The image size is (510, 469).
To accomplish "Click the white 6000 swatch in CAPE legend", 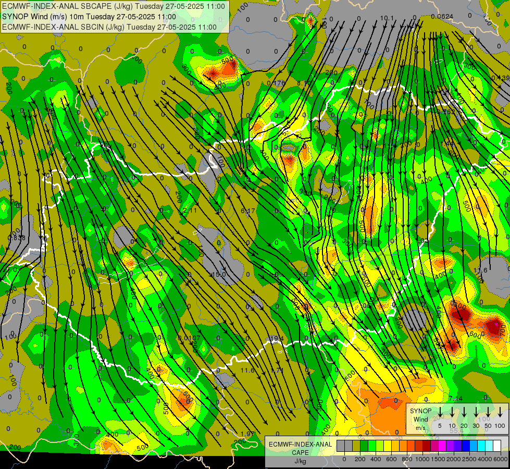I will pos(497,446).
